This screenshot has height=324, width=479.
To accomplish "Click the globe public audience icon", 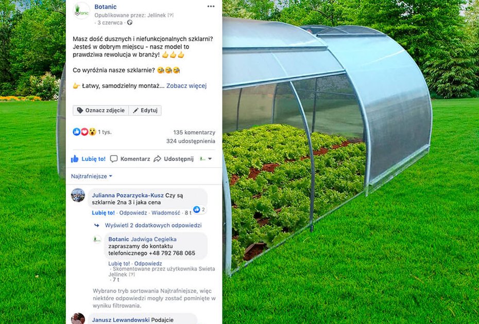I will tap(130, 23).
